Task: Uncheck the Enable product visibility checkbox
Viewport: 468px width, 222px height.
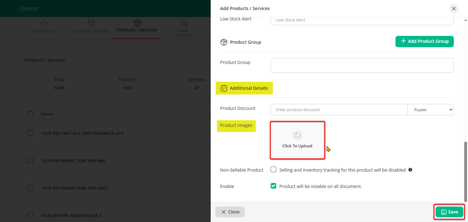Action: [x=273, y=186]
